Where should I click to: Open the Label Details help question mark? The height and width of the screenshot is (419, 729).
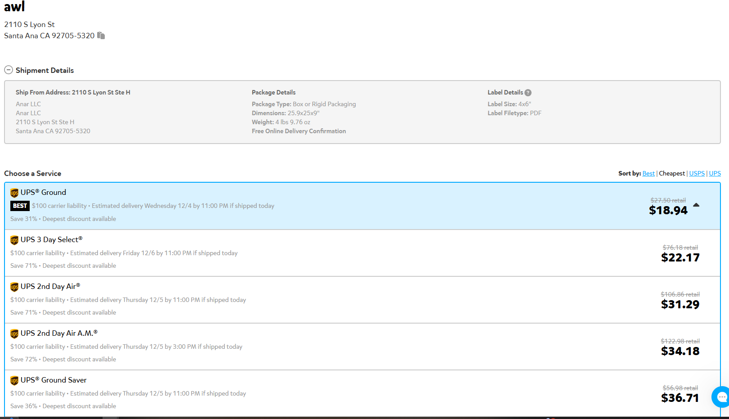[x=528, y=93]
